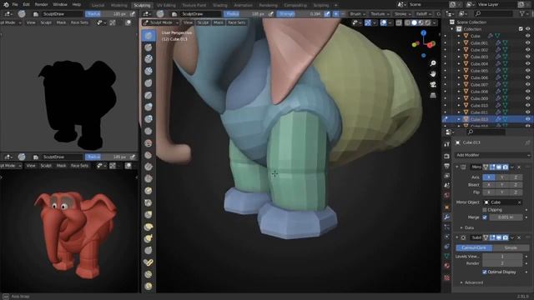Image resolution: width=534 pixels, height=300 pixels.
Task: Open the Texture properties checker tab
Action: point(447,277)
